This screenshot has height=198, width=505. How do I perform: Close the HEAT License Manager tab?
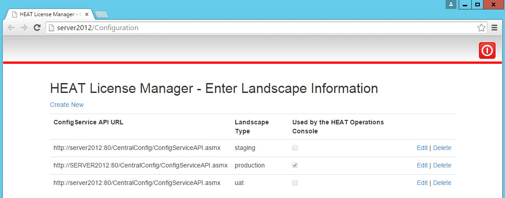pyautogui.click(x=87, y=14)
